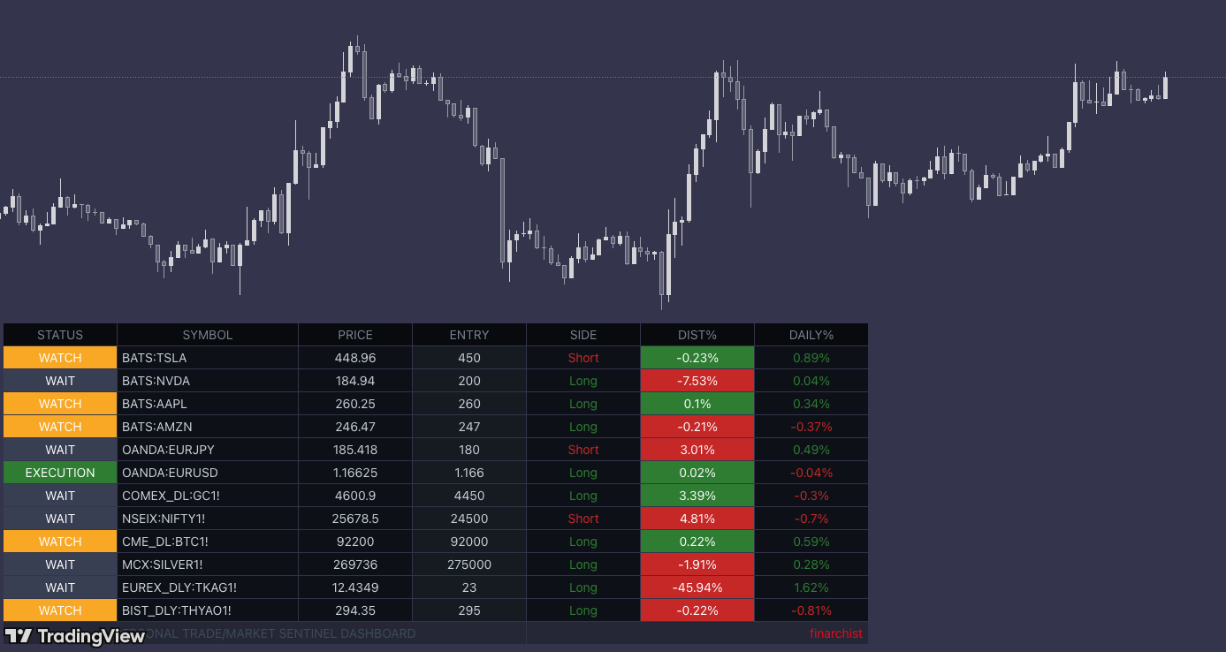Screen dimensions: 1226x652
Task: Click the ENTRY column header
Action: coord(468,335)
